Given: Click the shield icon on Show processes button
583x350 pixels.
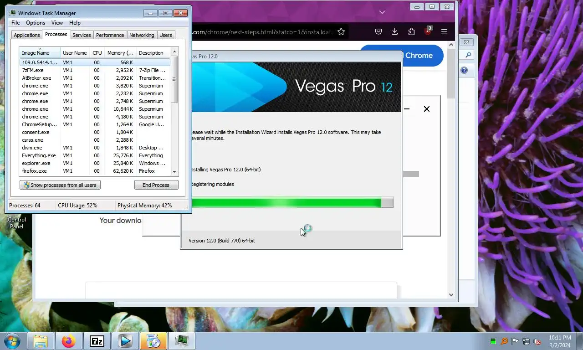Looking at the screenshot, I should 26,185.
